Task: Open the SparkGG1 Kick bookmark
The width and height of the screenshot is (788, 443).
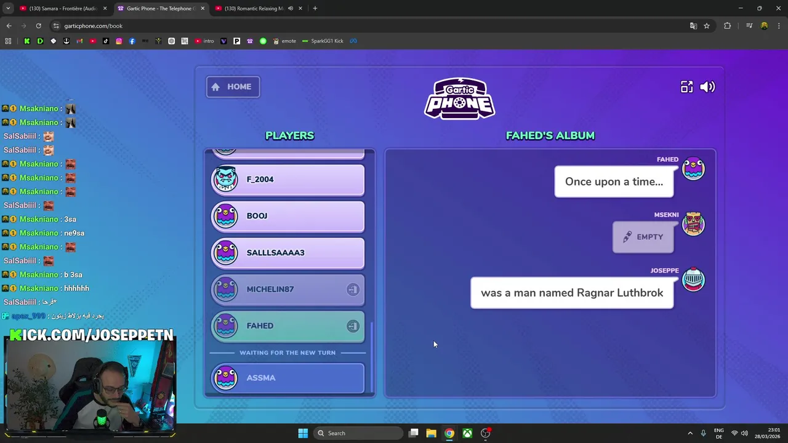Action: 323,41
